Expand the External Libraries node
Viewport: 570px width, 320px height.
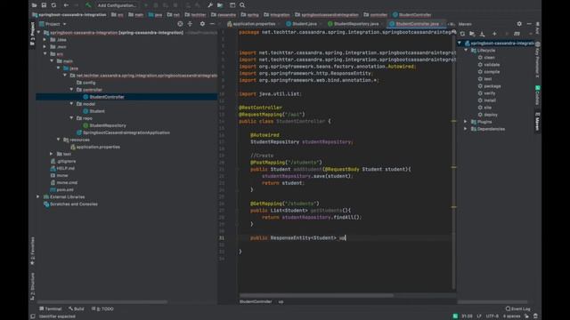pyautogui.click(x=38, y=196)
